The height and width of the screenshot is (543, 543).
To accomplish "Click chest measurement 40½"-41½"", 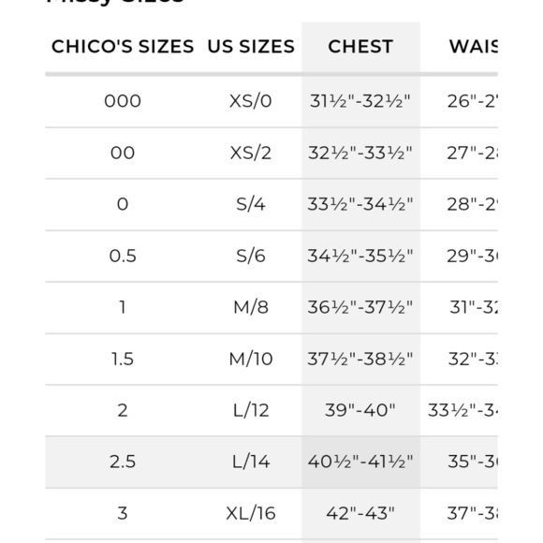I will (360, 462).
